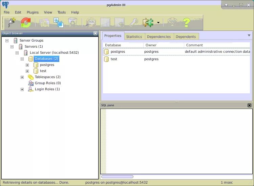Click the Tablespaces folder icon

coord(31,77)
